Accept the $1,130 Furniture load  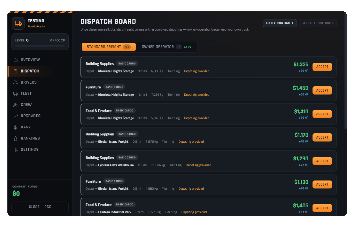322,184
